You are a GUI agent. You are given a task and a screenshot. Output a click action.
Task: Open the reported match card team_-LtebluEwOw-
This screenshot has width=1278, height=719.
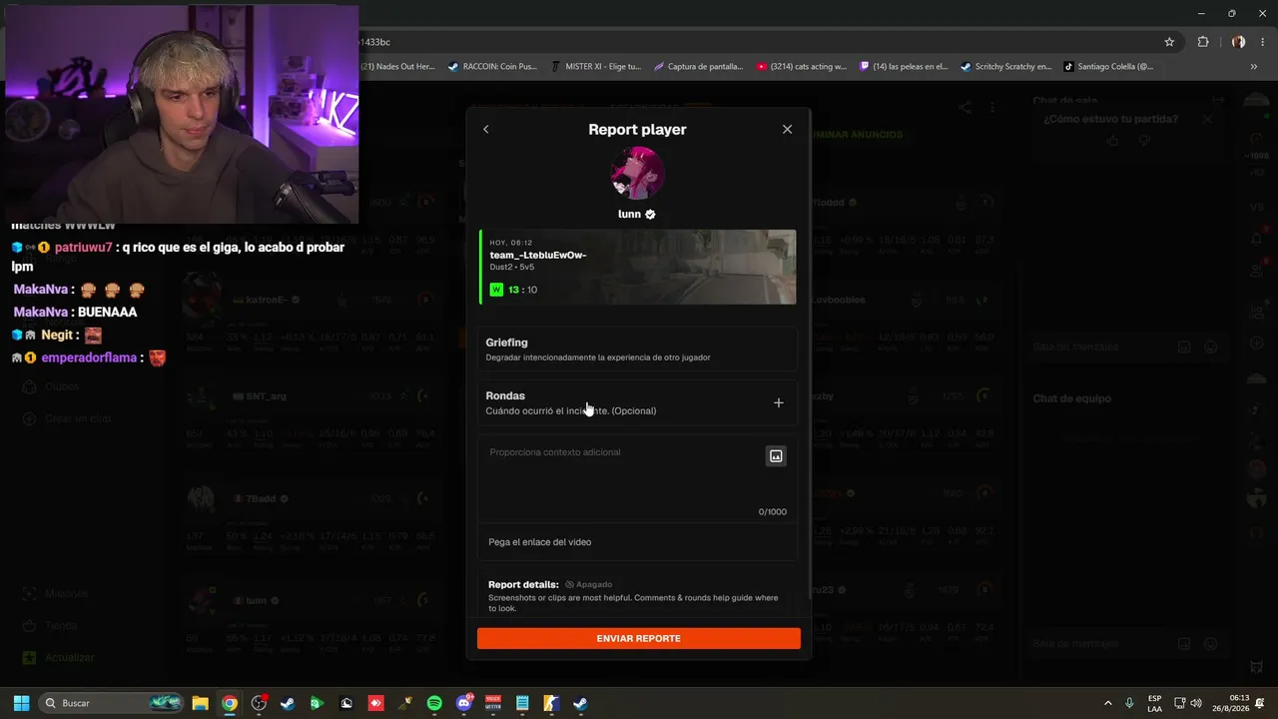click(637, 267)
